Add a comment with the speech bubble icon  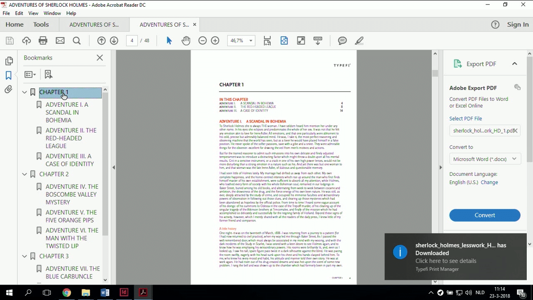[342, 40]
